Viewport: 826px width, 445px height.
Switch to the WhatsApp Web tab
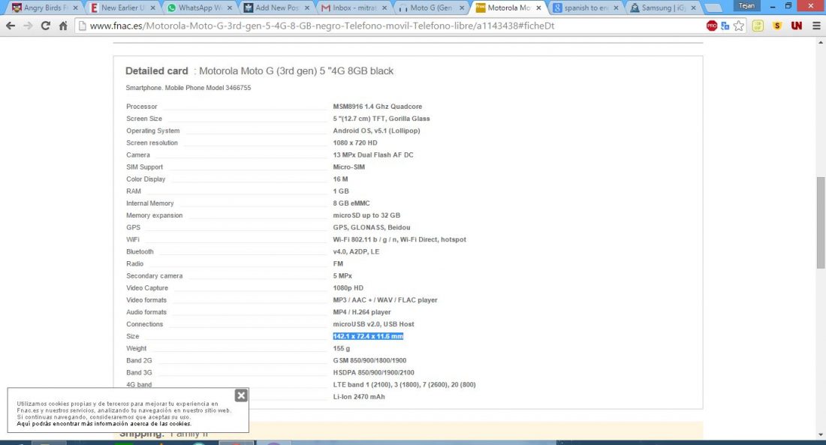coord(199,8)
